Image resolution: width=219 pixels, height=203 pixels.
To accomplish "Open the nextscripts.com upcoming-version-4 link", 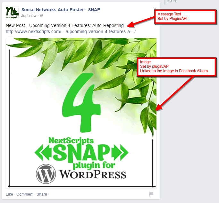I will tap(71, 31).
